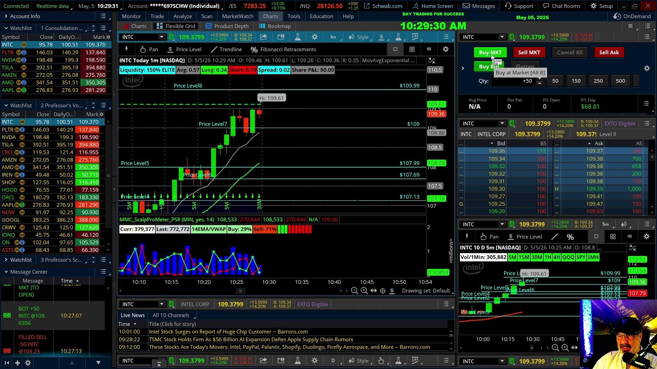657x369 pixels.
Task: Click the Cancel All button
Action: (x=570, y=52)
